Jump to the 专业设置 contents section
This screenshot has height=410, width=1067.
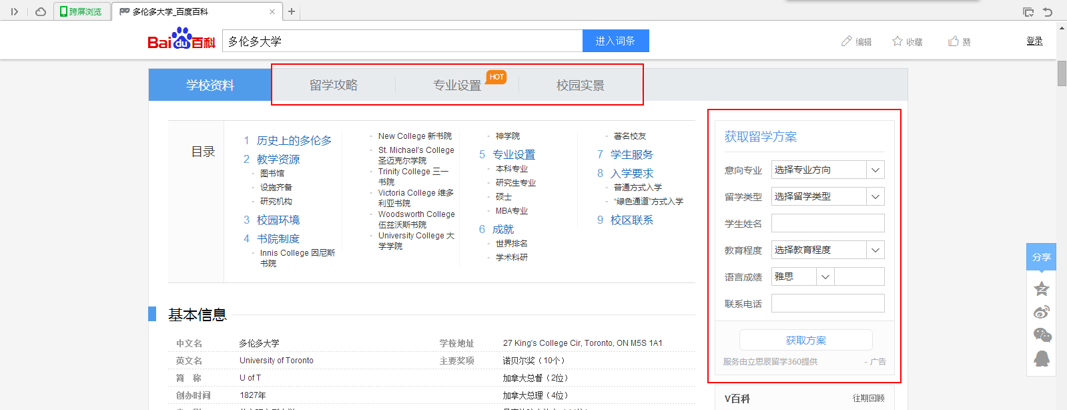coord(514,154)
